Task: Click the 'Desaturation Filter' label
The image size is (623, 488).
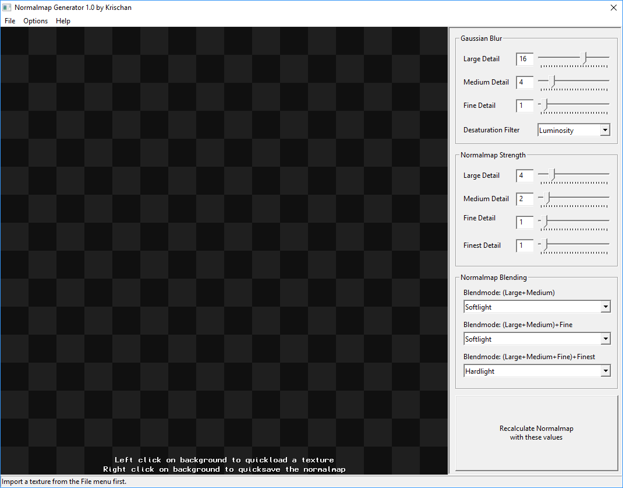Action: (491, 130)
